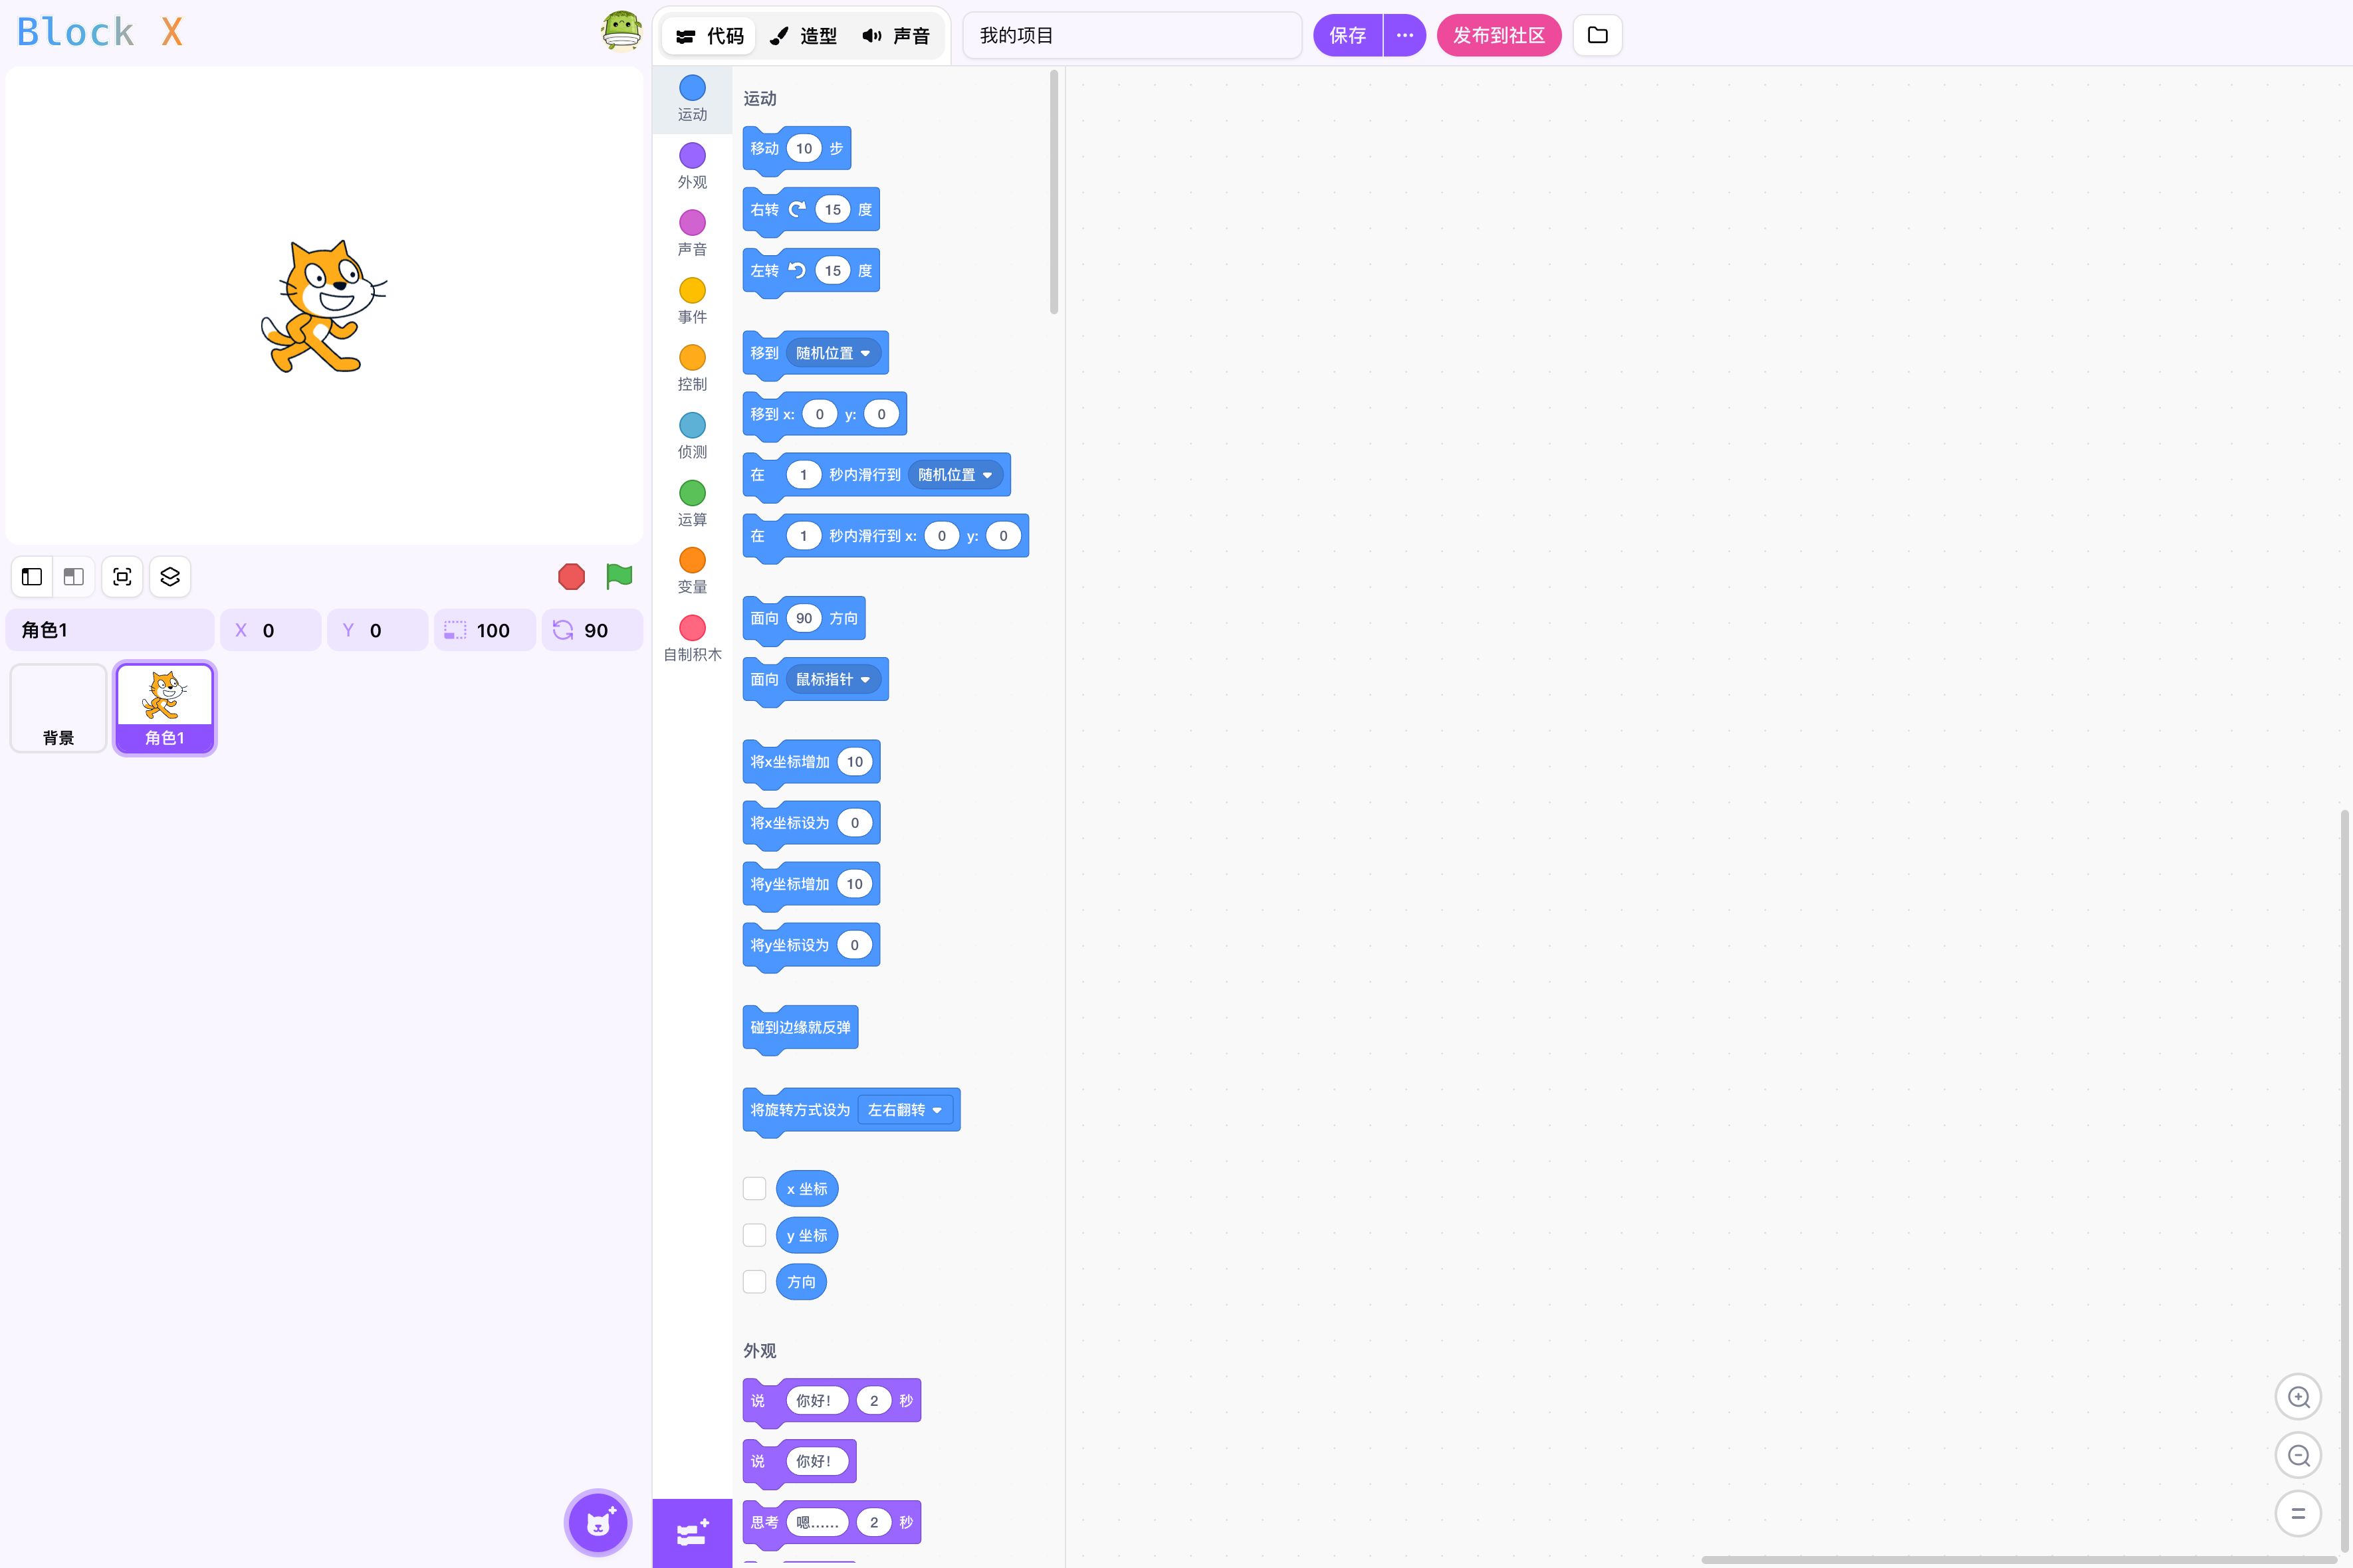
Task: Switch to the 造型 tab
Action: 804,36
